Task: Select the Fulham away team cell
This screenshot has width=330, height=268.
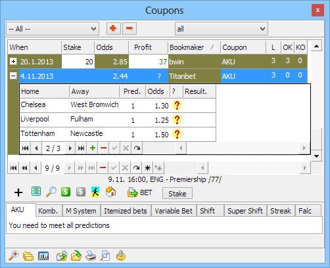Action: point(95,120)
